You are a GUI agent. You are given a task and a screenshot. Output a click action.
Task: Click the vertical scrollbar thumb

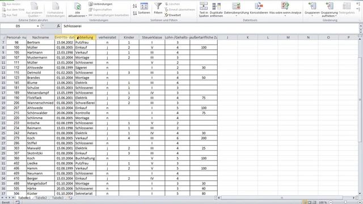(360, 100)
